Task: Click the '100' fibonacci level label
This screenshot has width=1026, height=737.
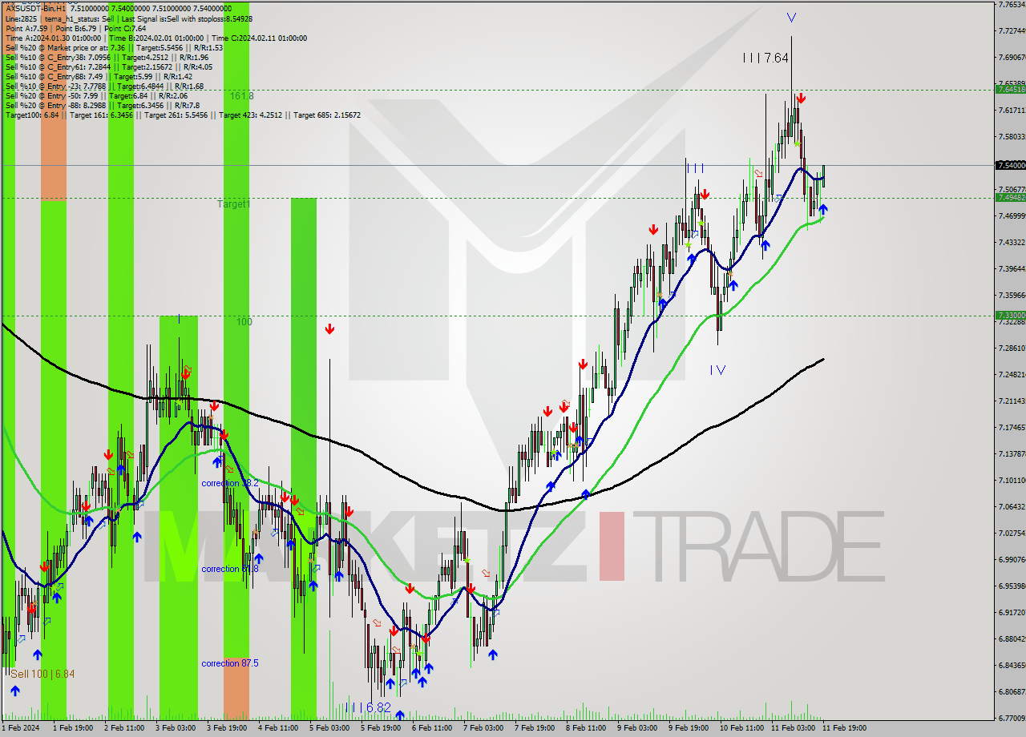Action: pyautogui.click(x=244, y=321)
